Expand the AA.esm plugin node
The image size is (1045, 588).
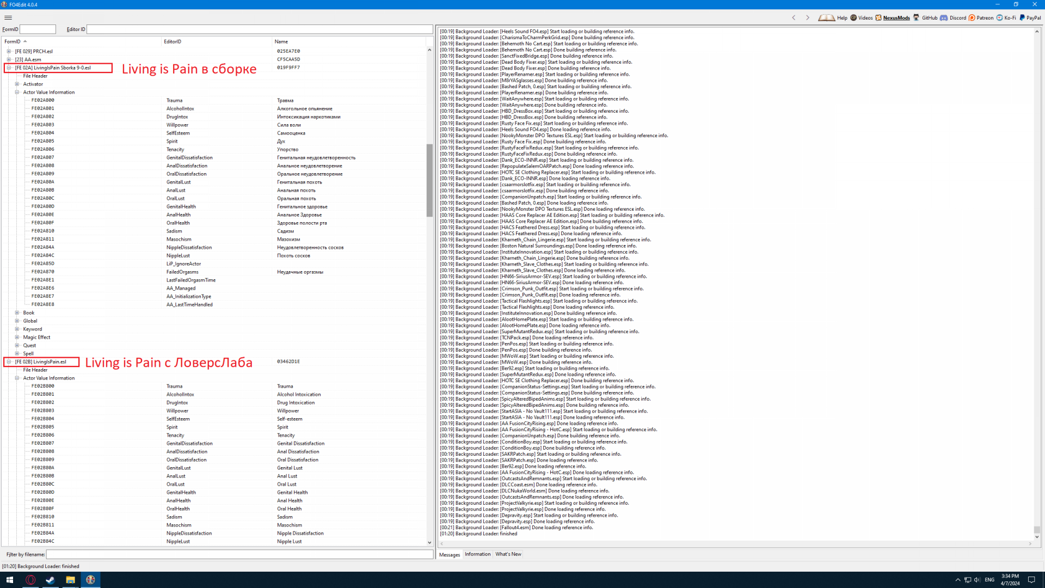coord(9,59)
